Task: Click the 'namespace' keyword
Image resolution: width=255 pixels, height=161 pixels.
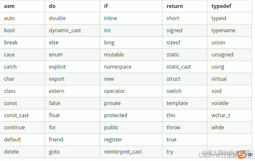Action: (118, 67)
